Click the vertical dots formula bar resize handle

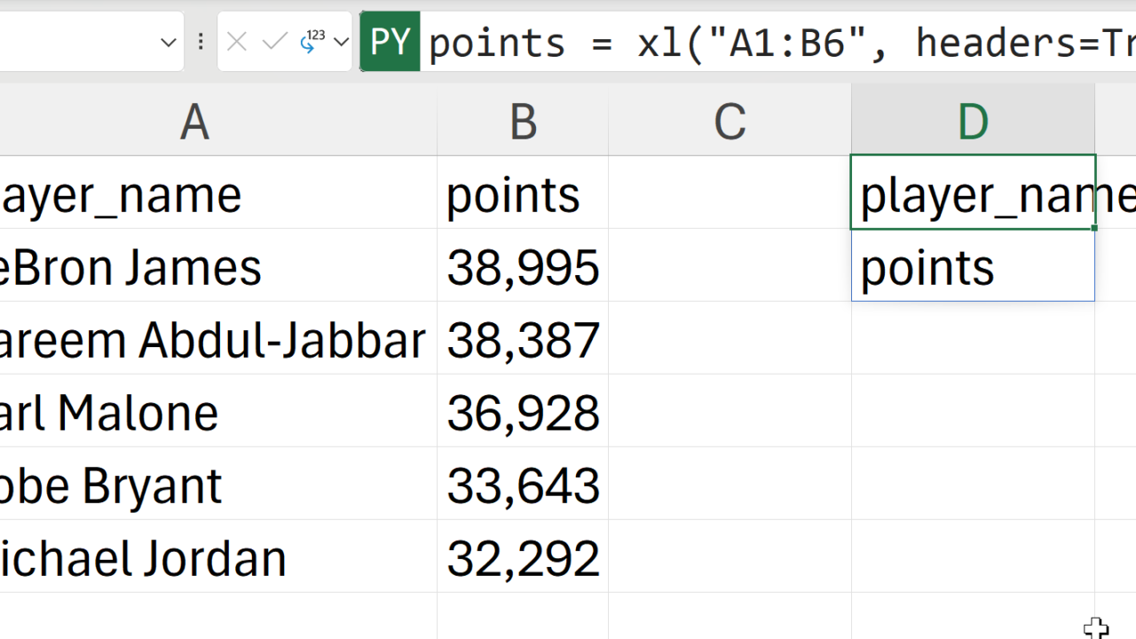point(201,42)
